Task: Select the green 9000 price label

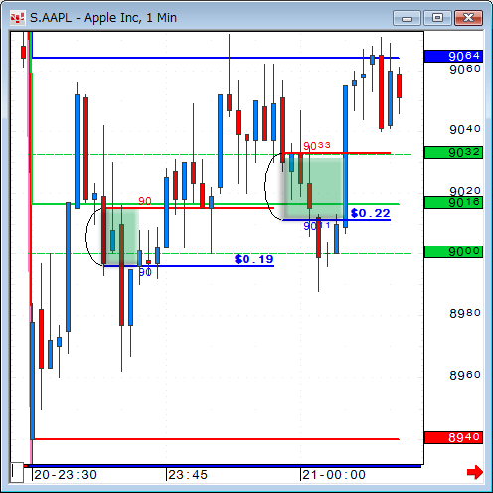Action: (x=453, y=251)
